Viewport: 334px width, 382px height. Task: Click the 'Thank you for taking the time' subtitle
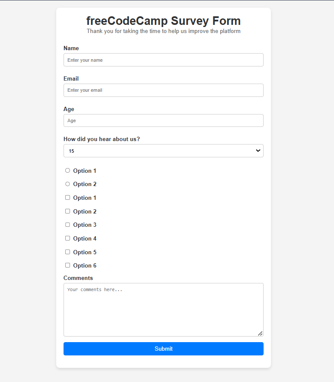coord(163,31)
